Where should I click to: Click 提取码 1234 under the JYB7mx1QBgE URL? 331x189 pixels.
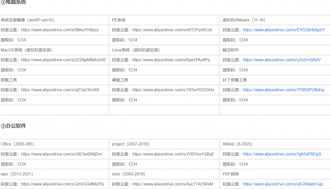coord(124,164)
